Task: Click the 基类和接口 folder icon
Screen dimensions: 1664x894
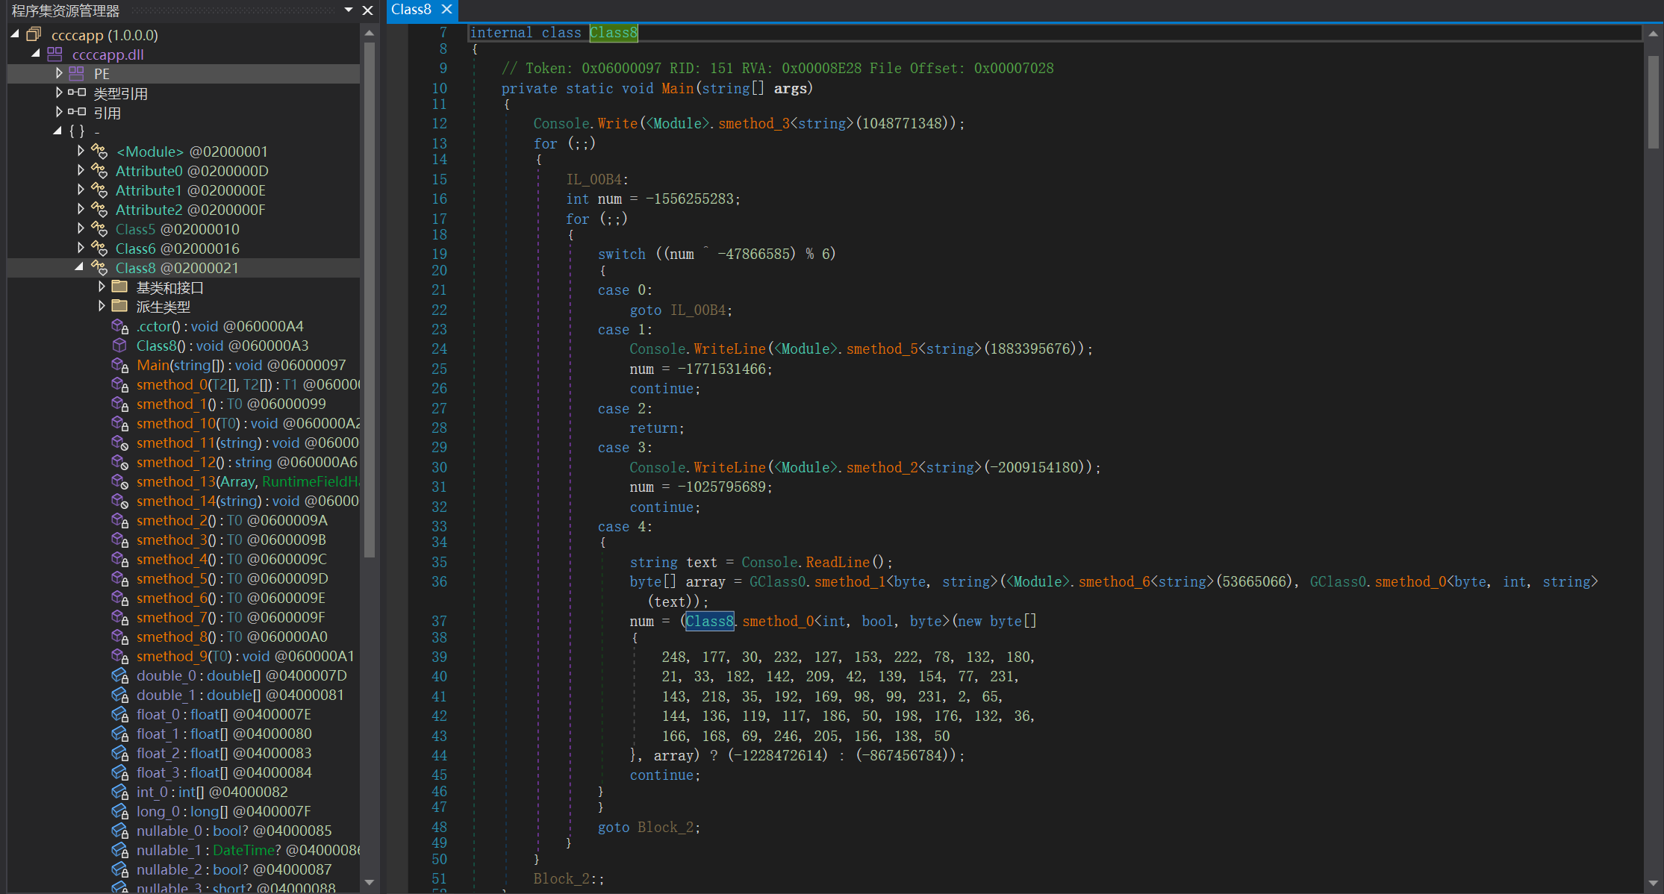Action: click(119, 287)
